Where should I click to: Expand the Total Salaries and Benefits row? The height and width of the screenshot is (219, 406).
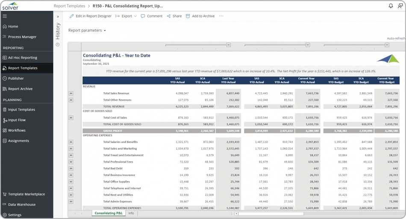71,142
